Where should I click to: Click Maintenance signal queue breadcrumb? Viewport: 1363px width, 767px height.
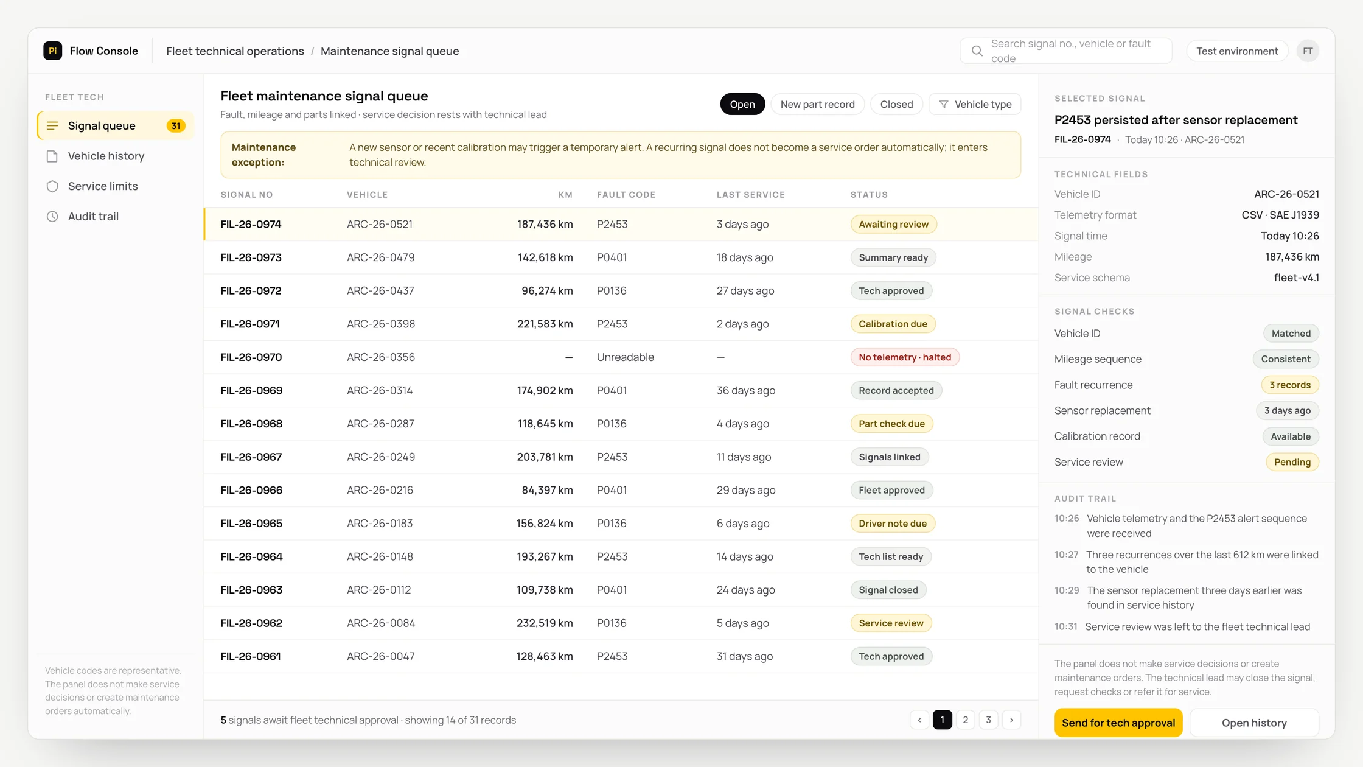click(x=390, y=51)
